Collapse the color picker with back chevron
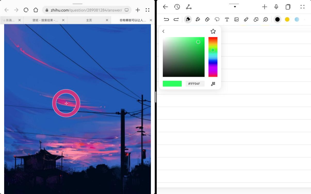 point(163,31)
